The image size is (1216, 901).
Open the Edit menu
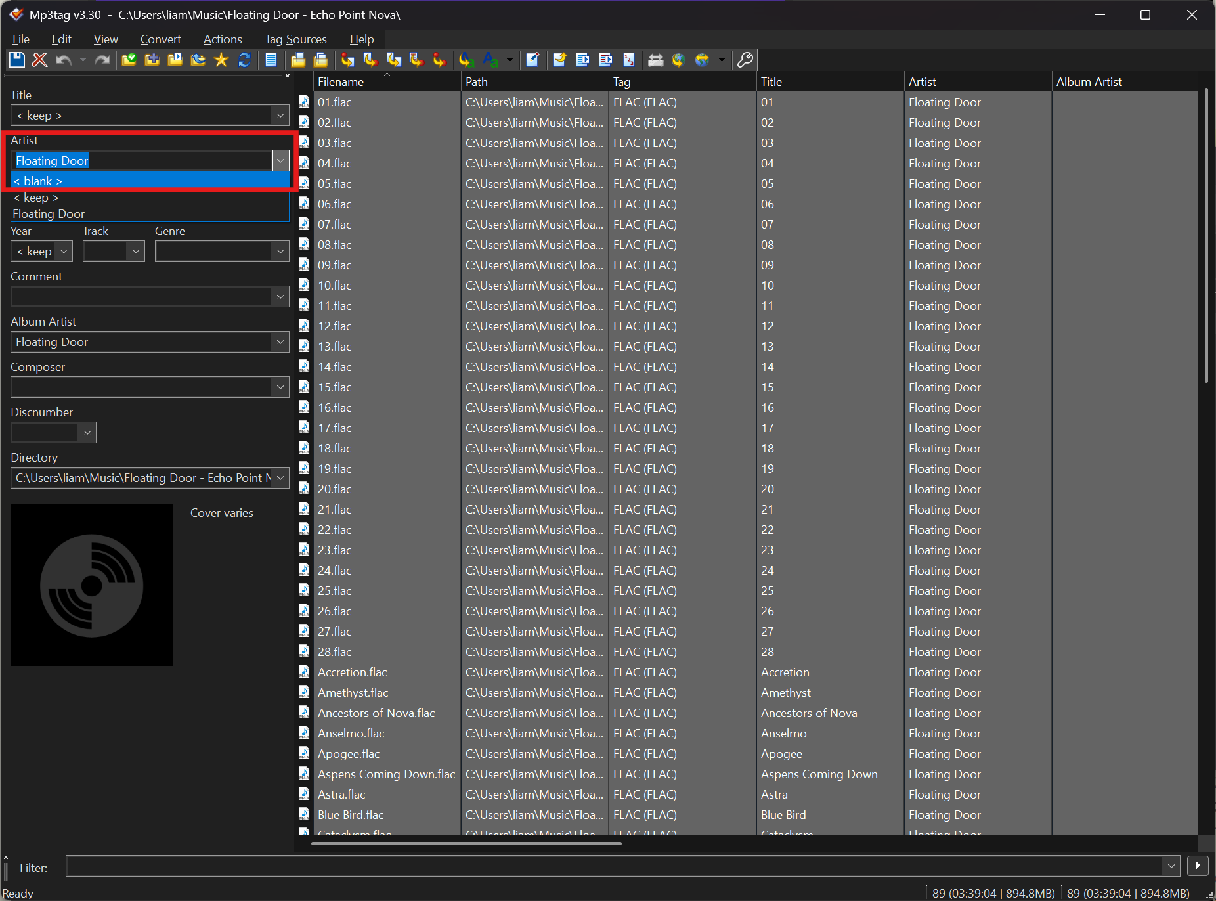[62, 39]
